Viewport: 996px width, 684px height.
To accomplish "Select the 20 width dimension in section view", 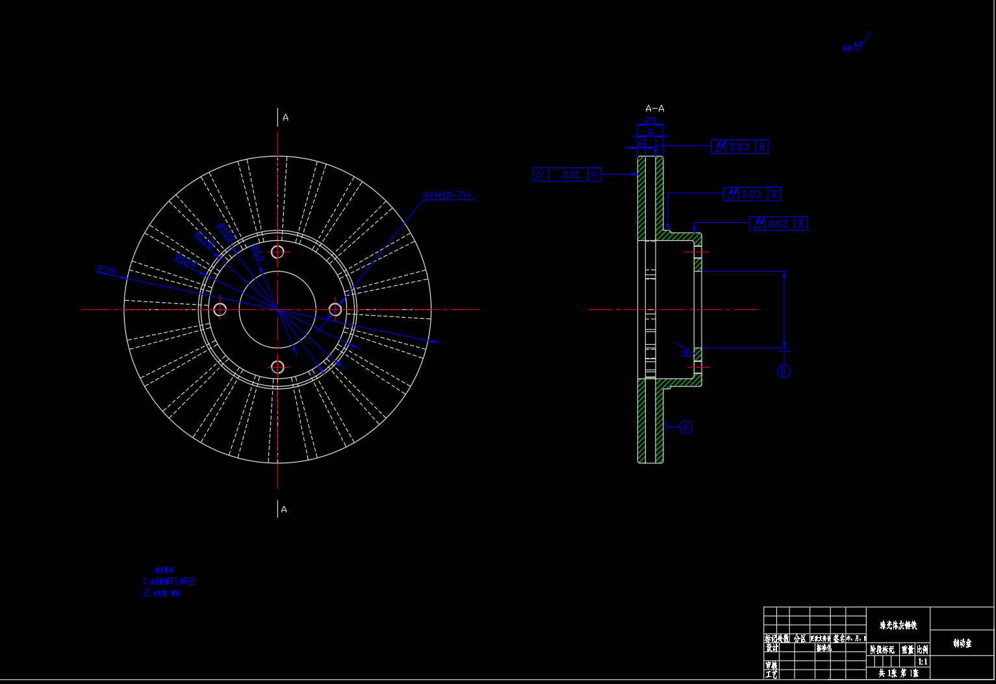I will 650,121.
